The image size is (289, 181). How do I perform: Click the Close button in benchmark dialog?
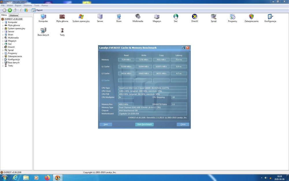pos(183,124)
